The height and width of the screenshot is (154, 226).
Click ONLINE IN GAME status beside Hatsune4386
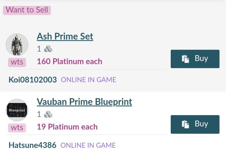point(88,145)
